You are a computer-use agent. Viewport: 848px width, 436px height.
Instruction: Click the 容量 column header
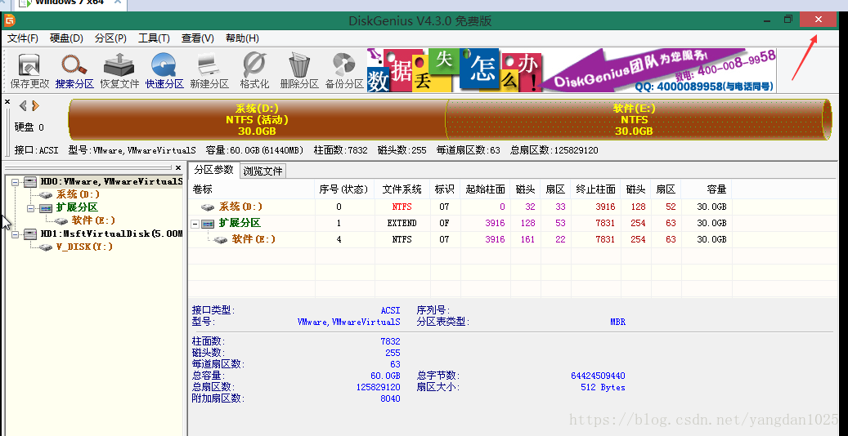[x=707, y=189]
